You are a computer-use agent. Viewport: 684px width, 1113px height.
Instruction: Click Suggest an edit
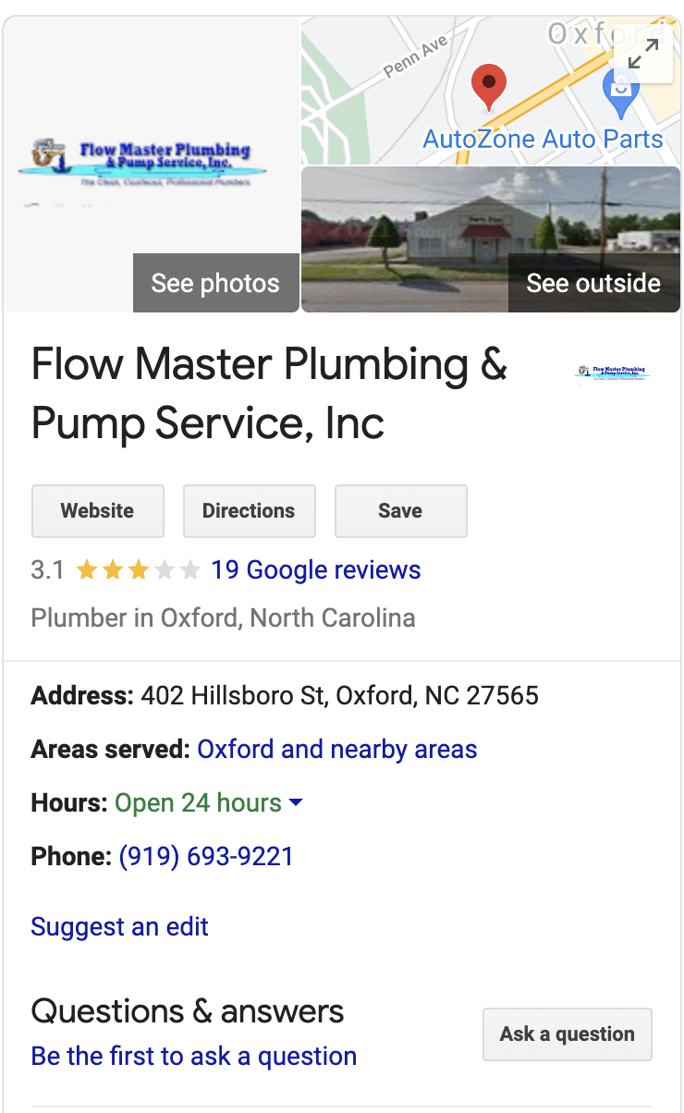(120, 926)
